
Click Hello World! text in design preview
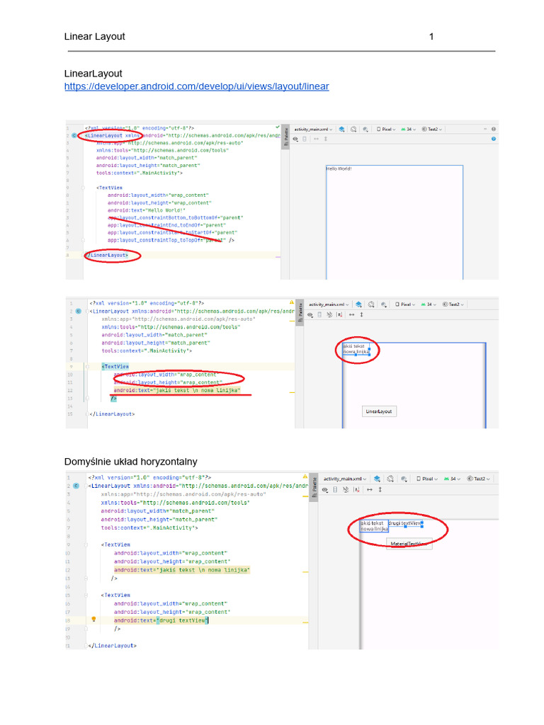coord(339,169)
